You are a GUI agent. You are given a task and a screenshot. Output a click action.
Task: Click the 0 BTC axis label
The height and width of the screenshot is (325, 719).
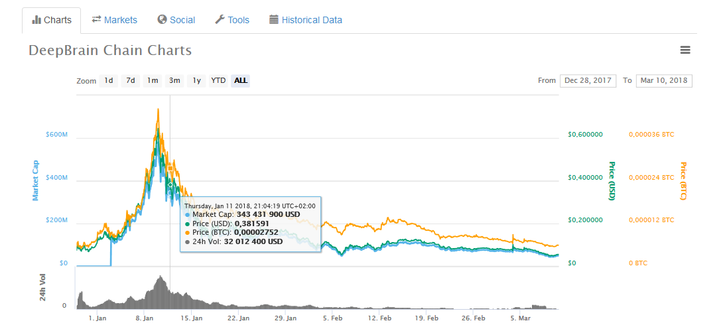coord(638,263)
